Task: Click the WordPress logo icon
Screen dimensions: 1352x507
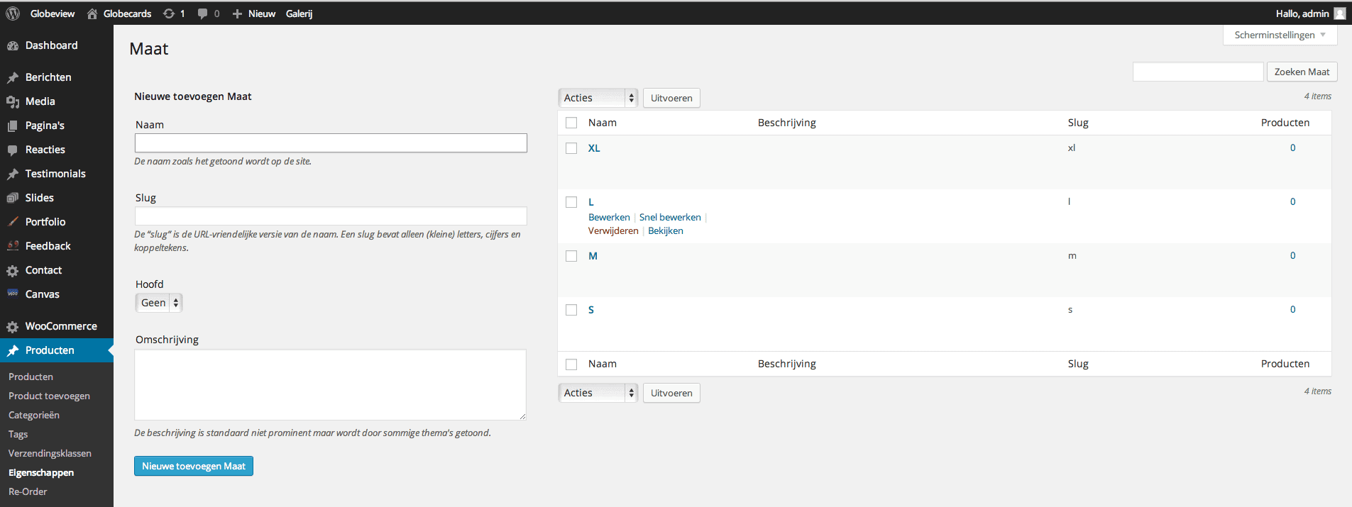Action: tap(12, 13)
